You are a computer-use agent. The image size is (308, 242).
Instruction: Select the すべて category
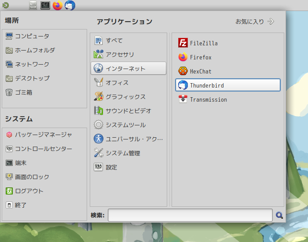coord(128,40)
